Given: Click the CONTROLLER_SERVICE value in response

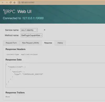Looking at the screenshot, I should (33, 74).
